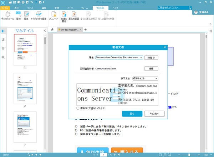
Task: Click the 登録済み registered button
Action: tap(202, 12)
